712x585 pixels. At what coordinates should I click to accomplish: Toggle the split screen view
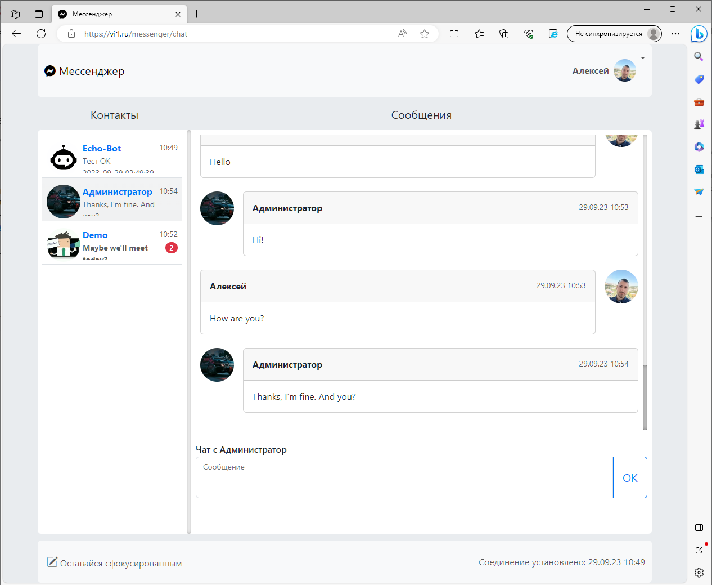pos(454,33)
